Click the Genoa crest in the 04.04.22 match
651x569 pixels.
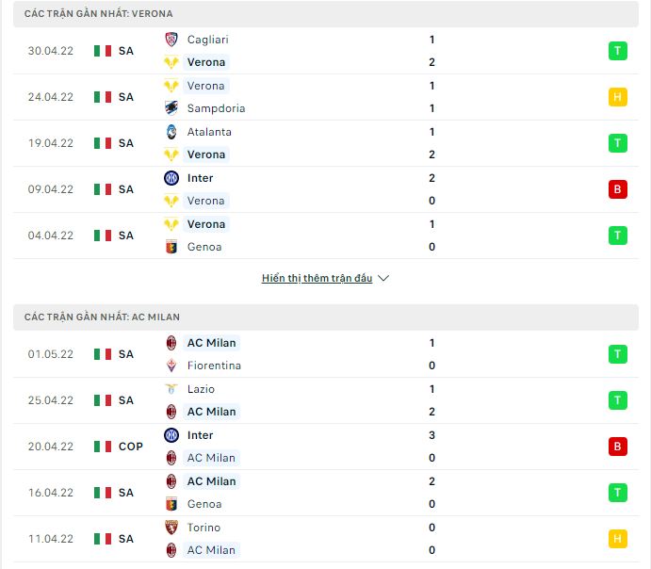(x=171, y=247)
